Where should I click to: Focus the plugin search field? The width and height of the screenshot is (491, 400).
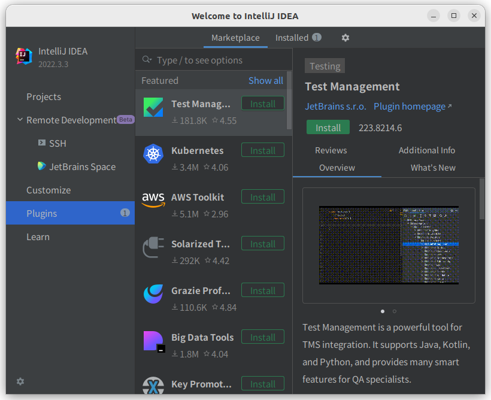tap(216, 60)
